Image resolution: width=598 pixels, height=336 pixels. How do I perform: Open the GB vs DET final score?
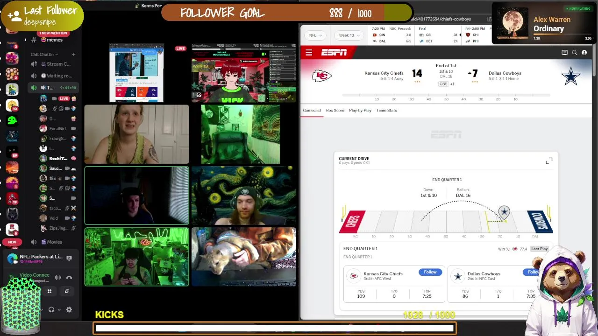439,35
